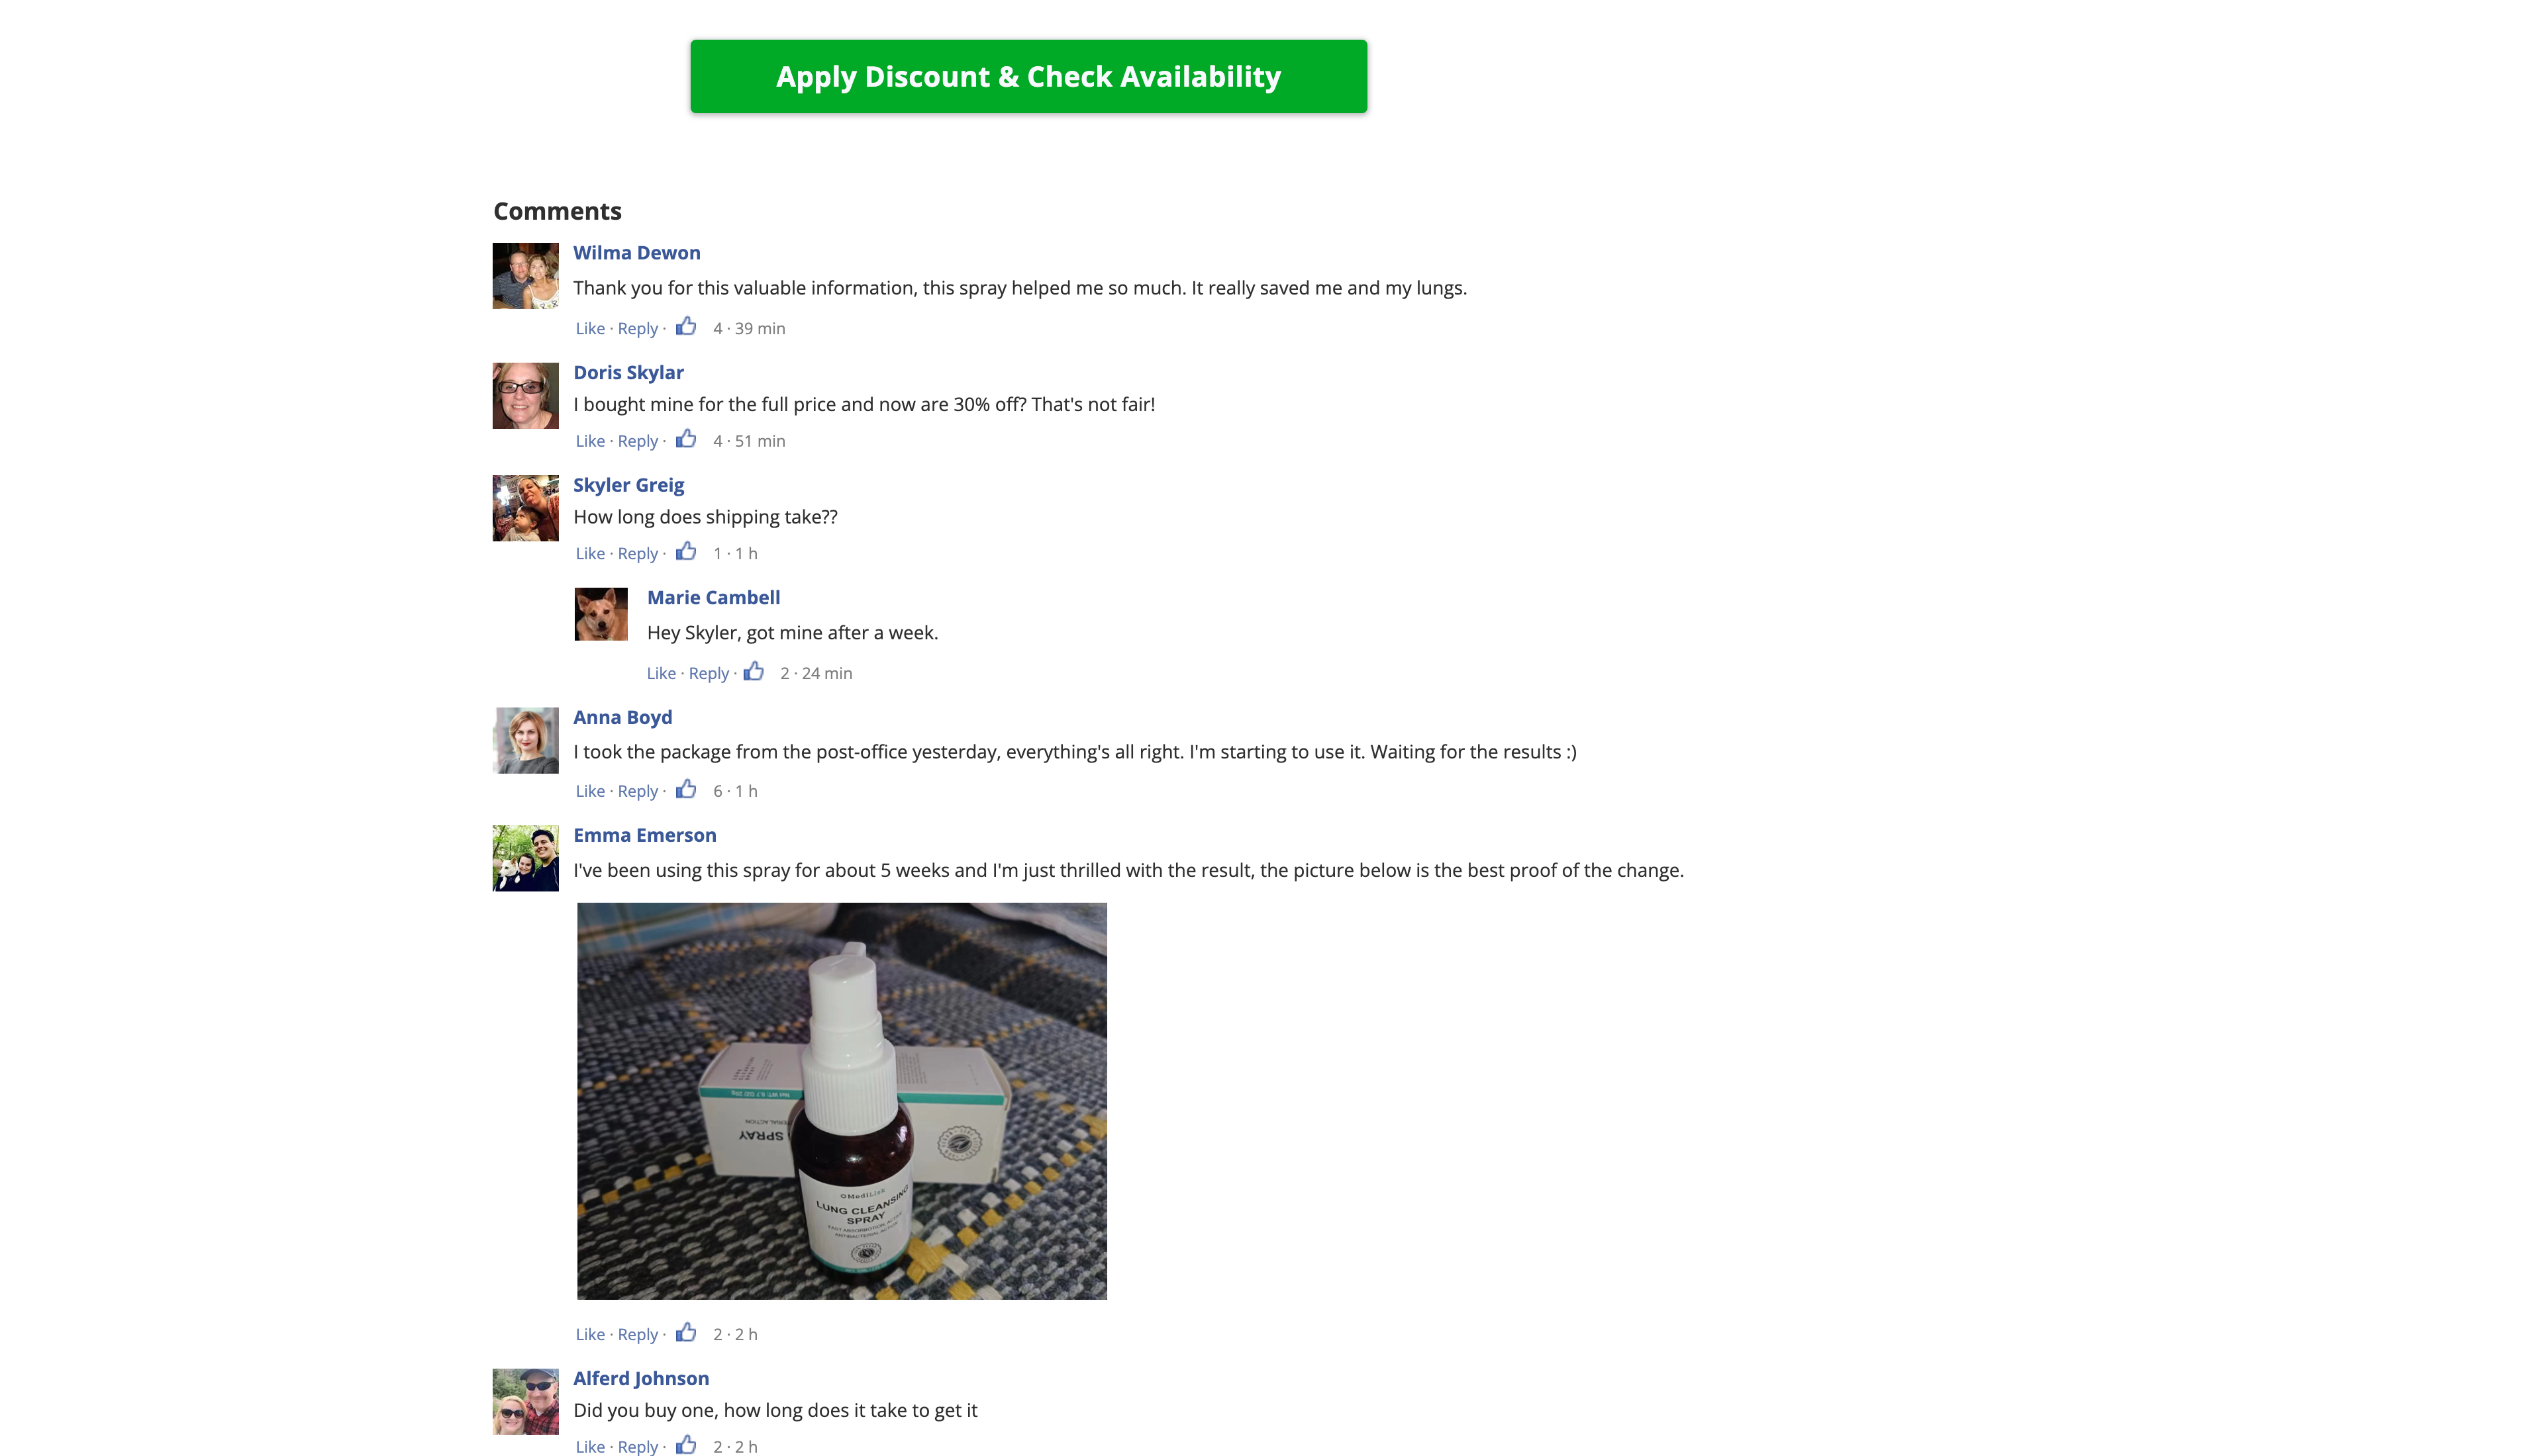Click Wilma Dewon's profile picture
2523x1456 pixels.
tap(524, 275)
